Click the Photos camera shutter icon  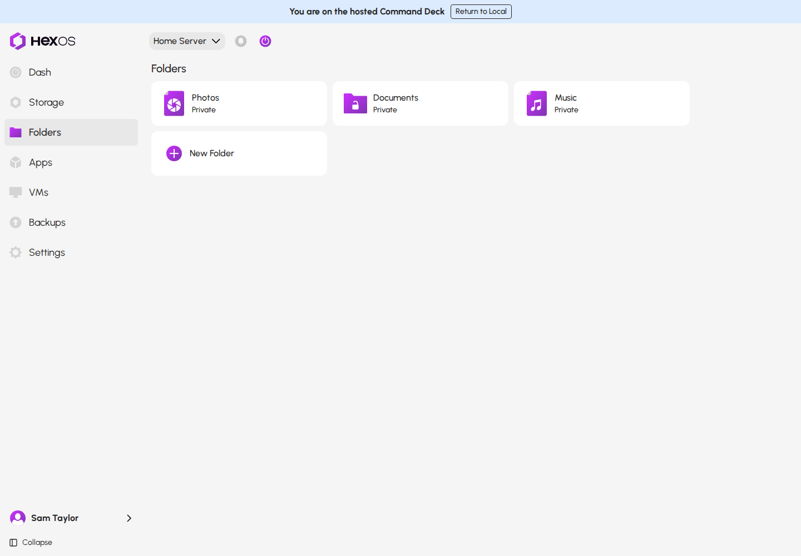tap(174, 103)
